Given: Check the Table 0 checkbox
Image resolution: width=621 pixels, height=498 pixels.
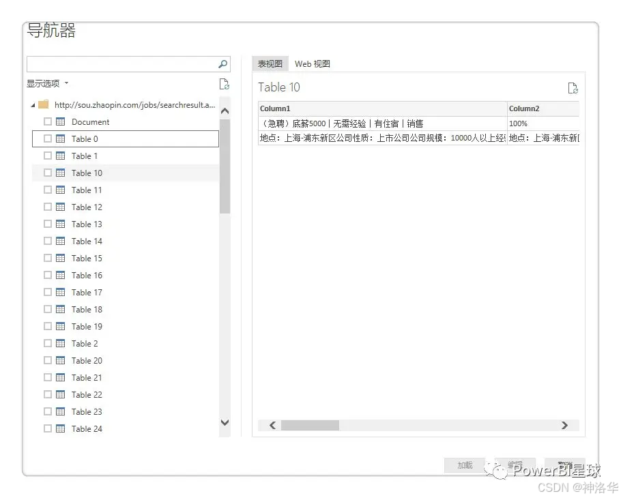Looking at the screenshot, I should (48, 138).
